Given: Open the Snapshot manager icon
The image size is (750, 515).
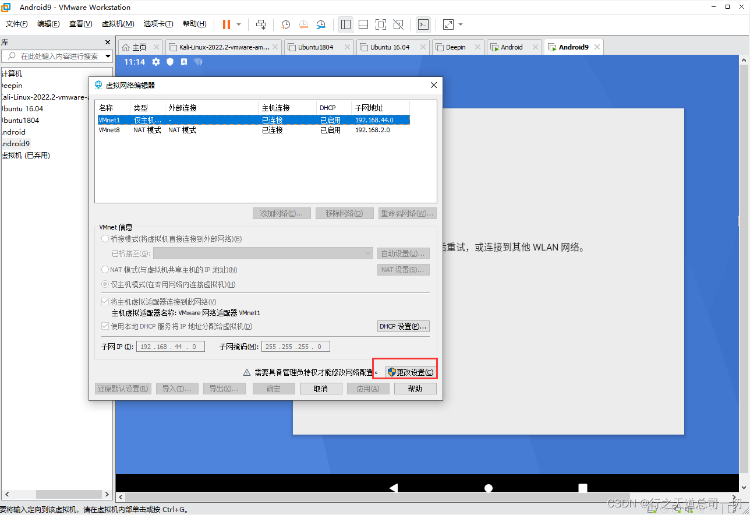Looking at the screenshot, I should click(321, 24).
